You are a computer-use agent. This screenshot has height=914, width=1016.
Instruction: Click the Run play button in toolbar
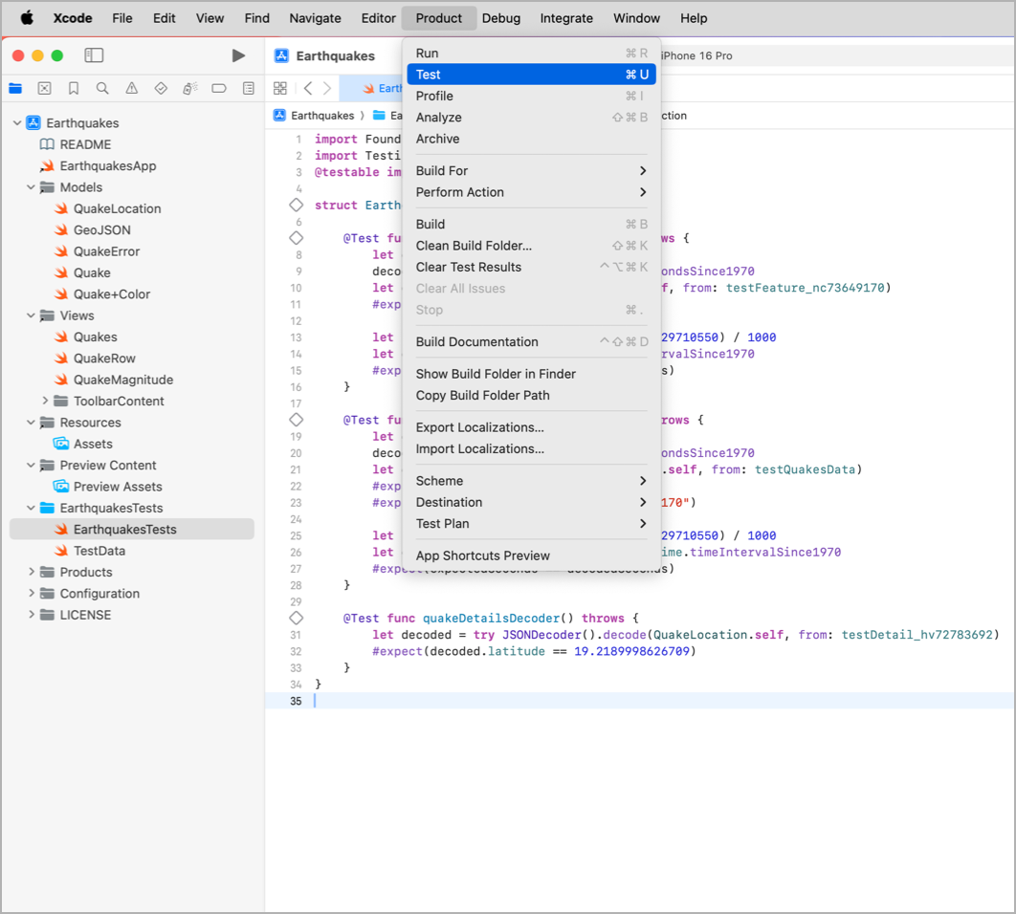point(238,55)
